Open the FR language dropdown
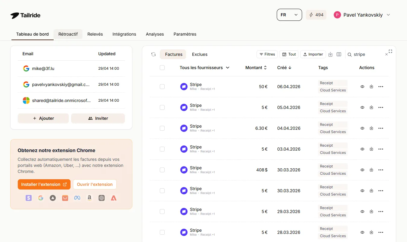This screenshot has width=407, height=242. [289, 14]
